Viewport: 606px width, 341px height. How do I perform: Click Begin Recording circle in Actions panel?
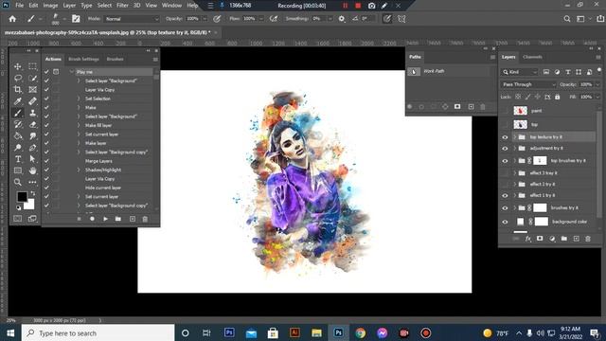[92, 219]
